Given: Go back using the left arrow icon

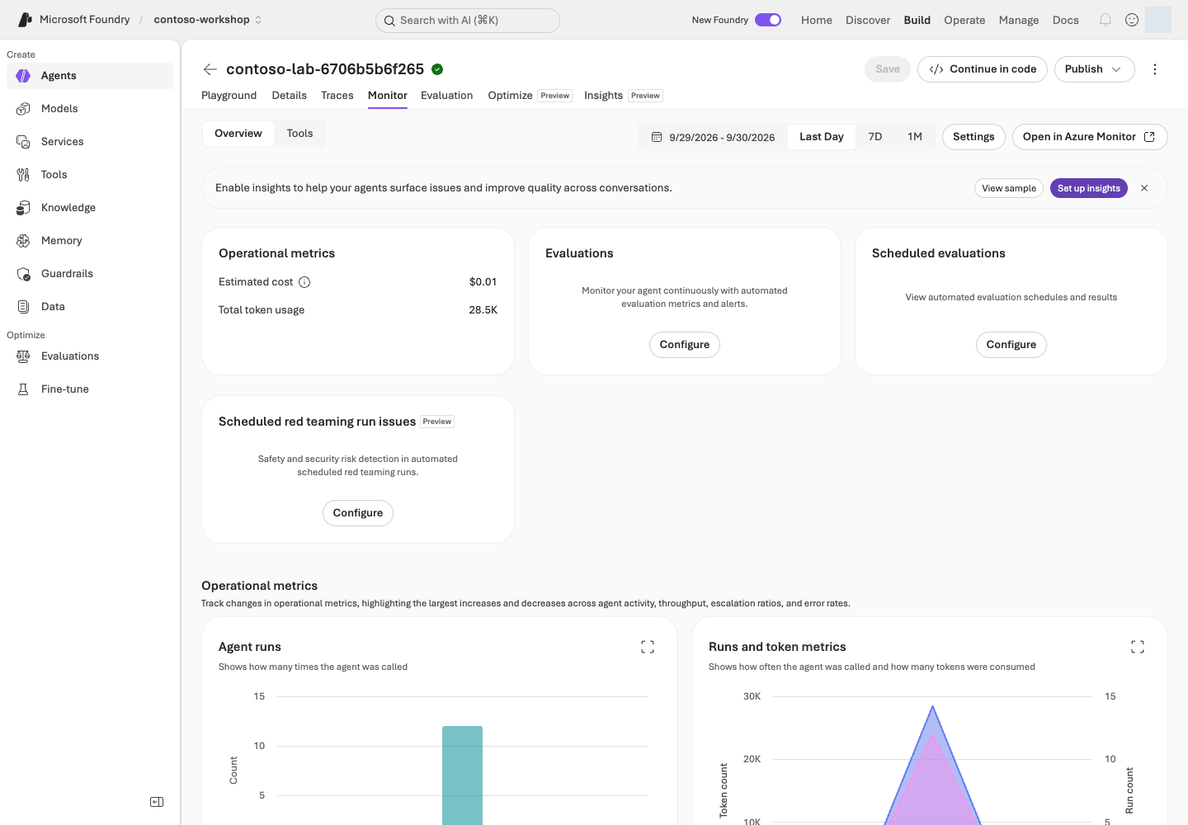Looking at the screenshot, I should coord(210,69).
